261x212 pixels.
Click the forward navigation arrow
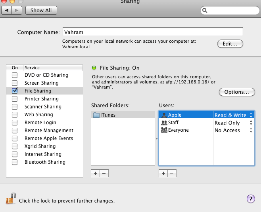[17, 10]
